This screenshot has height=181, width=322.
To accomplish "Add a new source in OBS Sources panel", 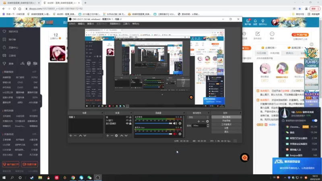I will tap(107, 136).
